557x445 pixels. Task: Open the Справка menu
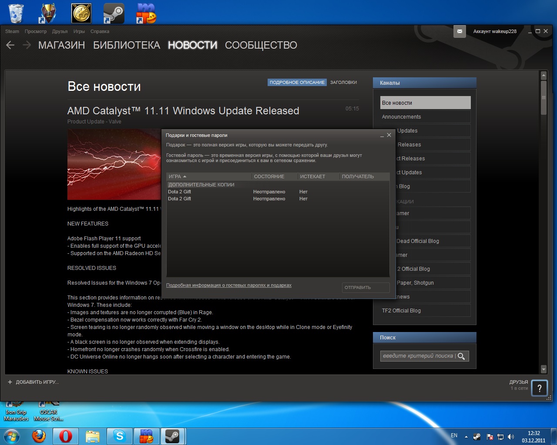[100, 31]
